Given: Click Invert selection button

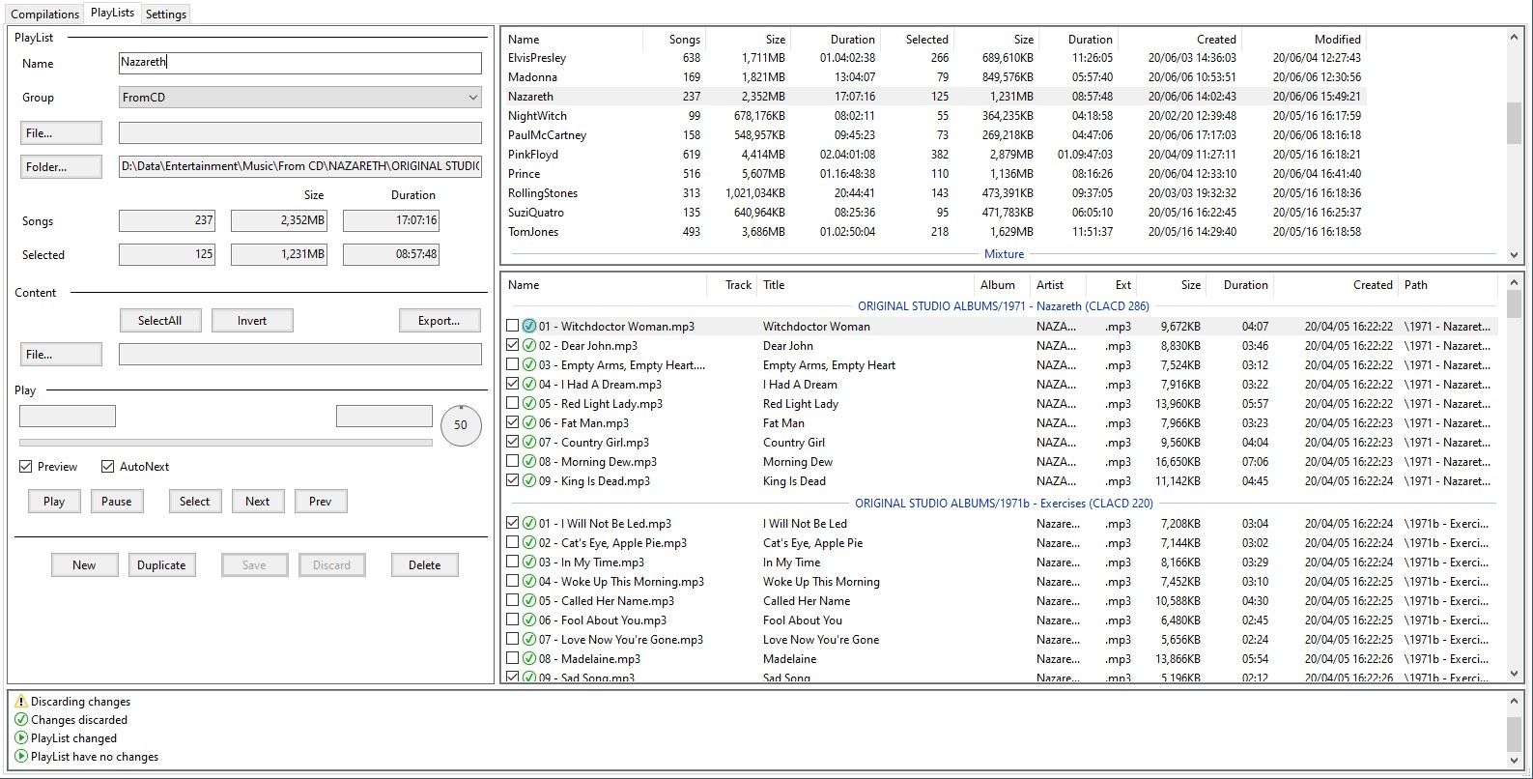Looking at the screenshot, I should [x=252, y=321].
